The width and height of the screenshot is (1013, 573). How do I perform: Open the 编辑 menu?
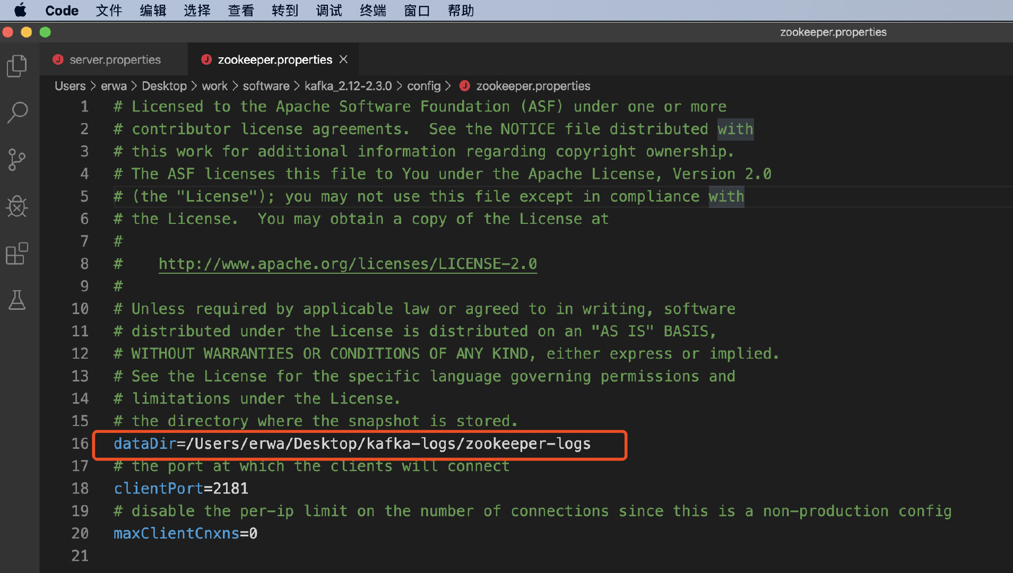coord(153,10)
